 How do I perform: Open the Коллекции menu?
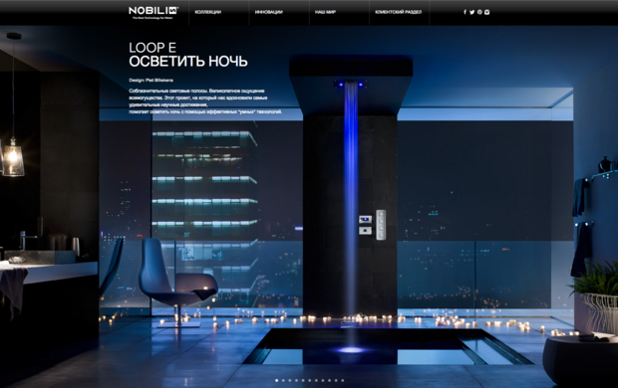click(207, 12)
